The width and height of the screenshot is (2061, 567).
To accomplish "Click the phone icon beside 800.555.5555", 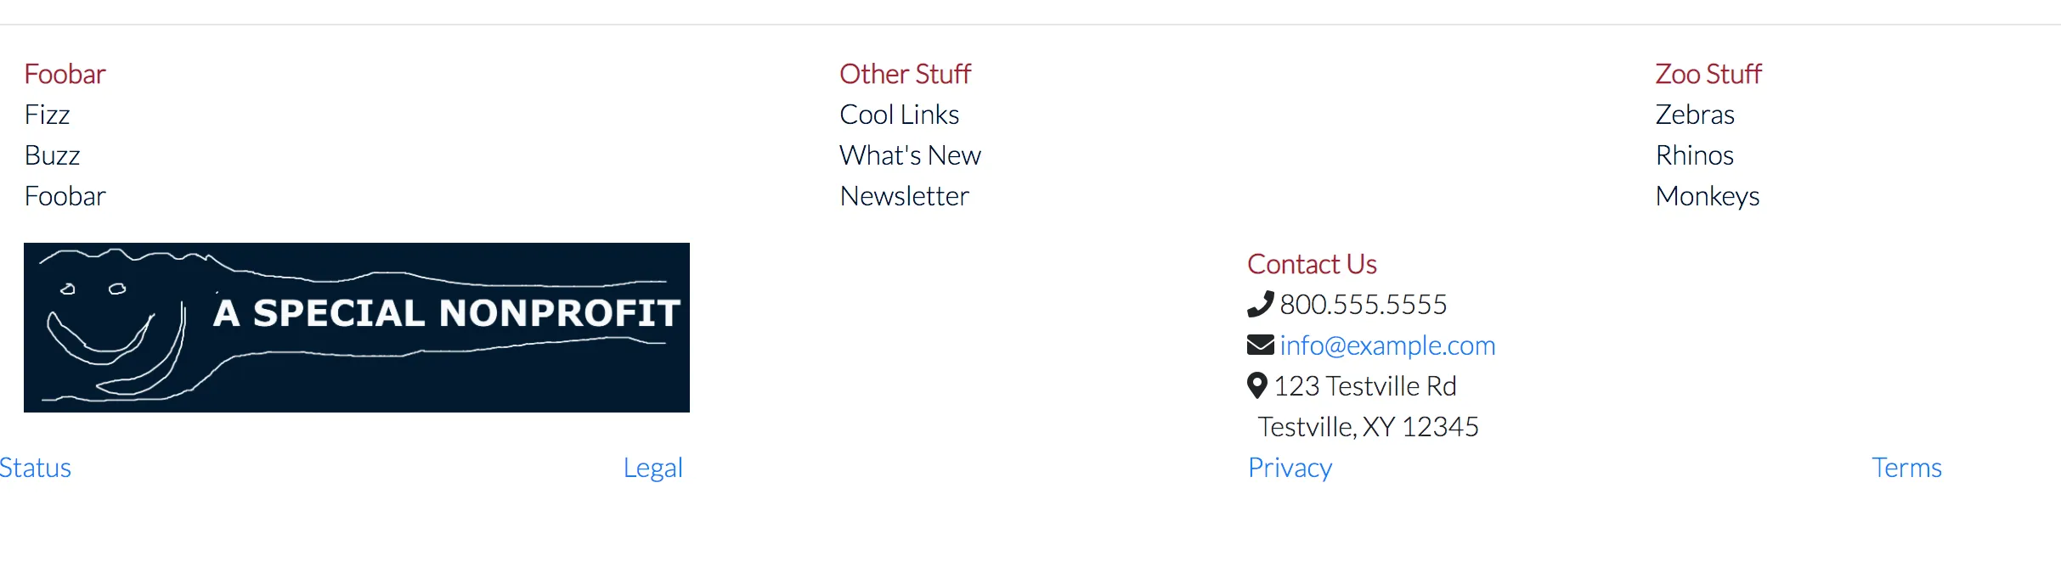I will pyautogui.click(x=1261, y=304).
